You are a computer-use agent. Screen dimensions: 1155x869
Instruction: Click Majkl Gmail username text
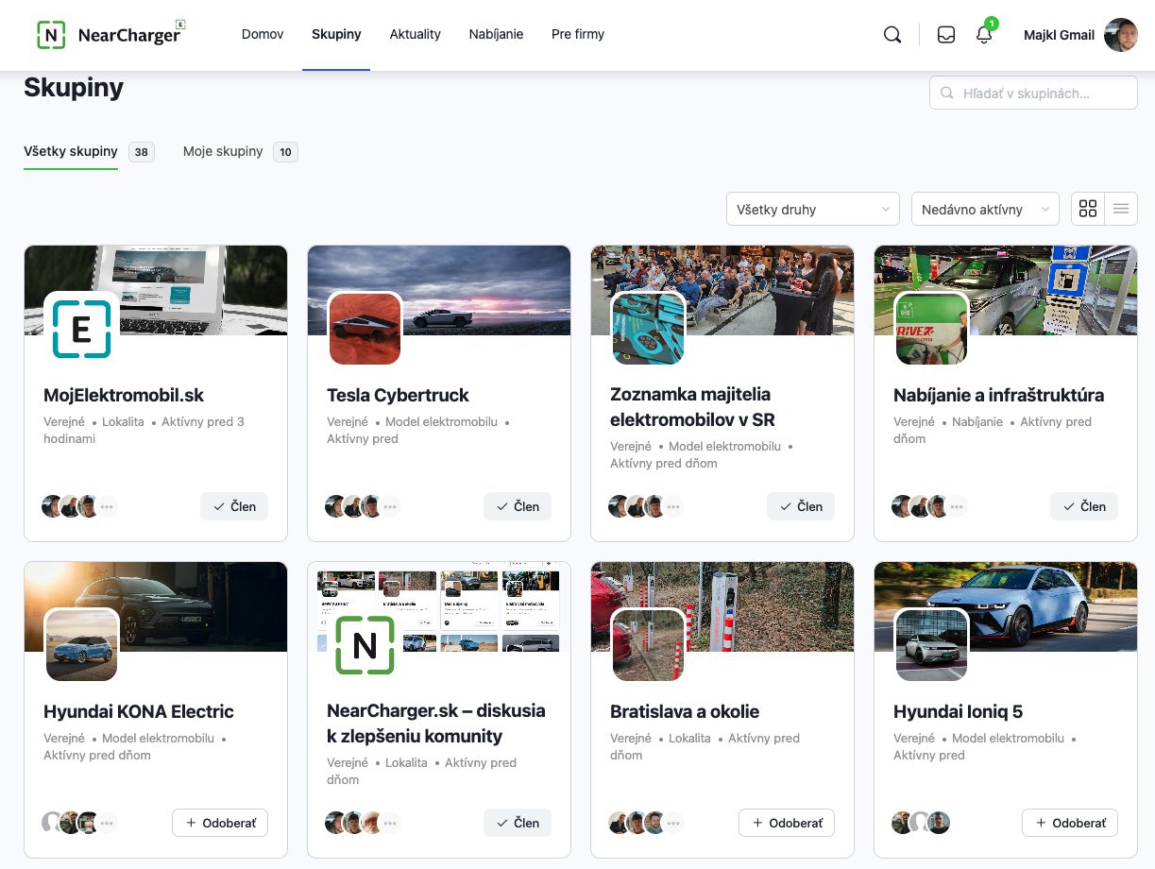click(1059, 35)
